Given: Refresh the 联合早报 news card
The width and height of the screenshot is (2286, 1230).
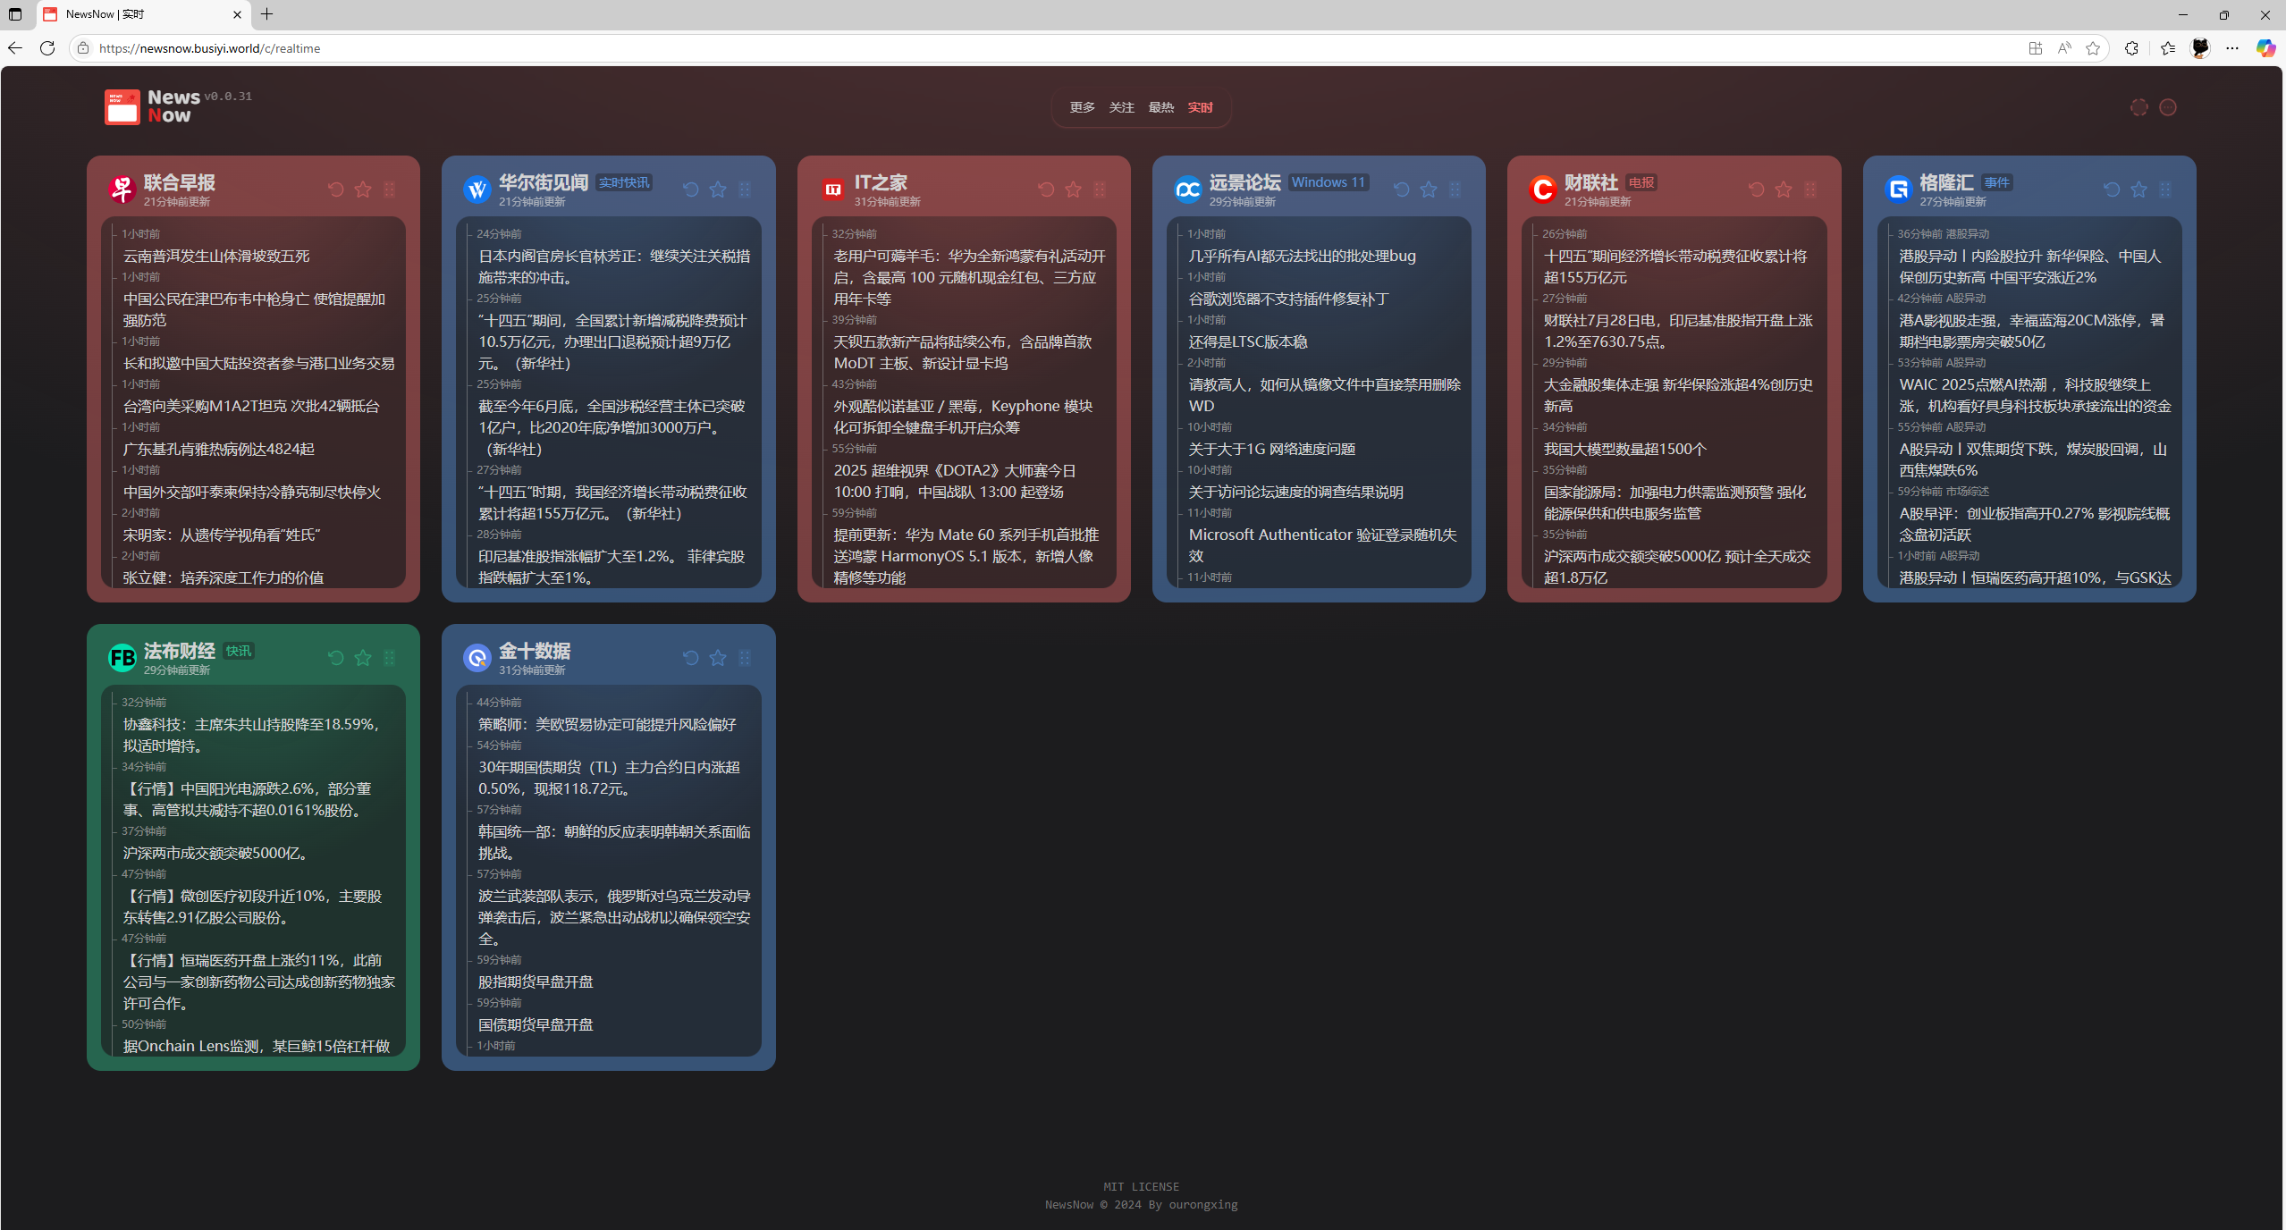Looking at the screenshot, I should pyautogui.click(x=335, y=190).
